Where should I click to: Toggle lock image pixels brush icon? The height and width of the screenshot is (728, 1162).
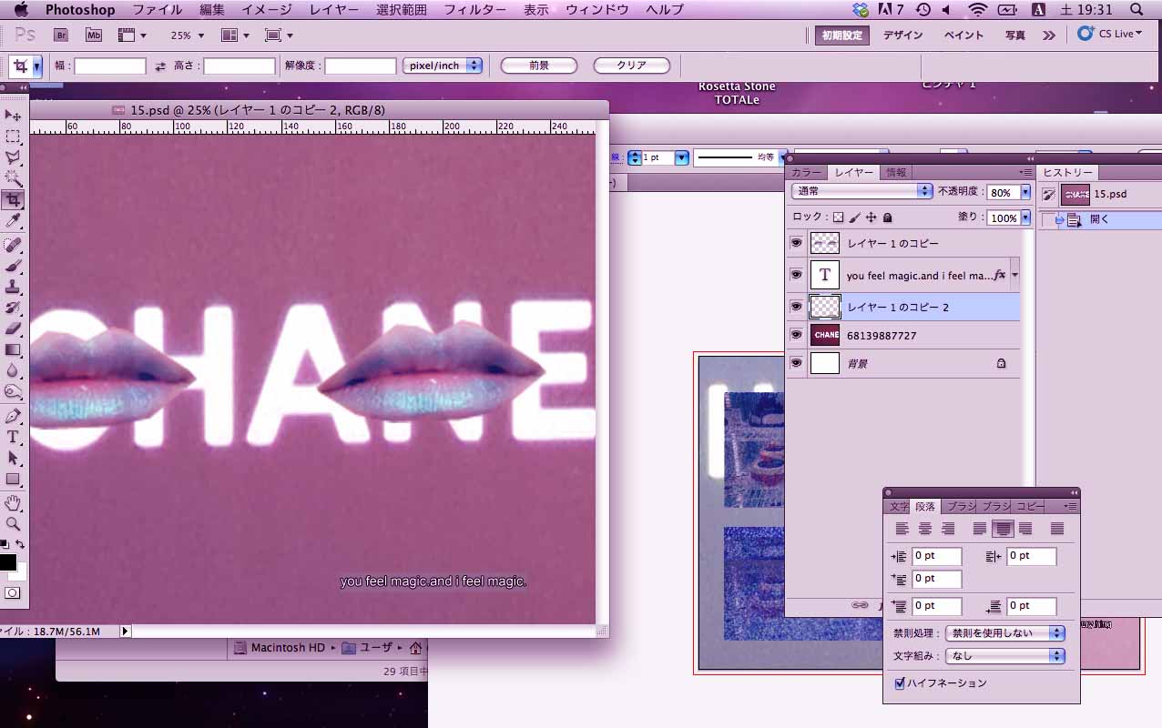(x=854, y=217)
